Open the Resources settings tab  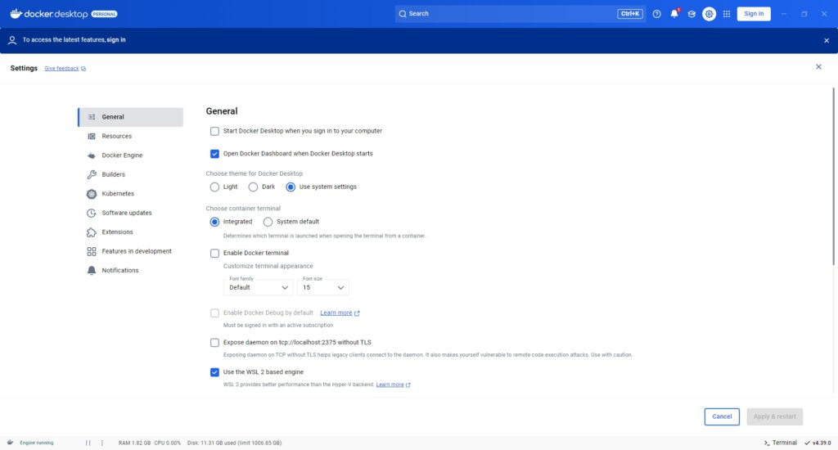click(x=131, y=137)
